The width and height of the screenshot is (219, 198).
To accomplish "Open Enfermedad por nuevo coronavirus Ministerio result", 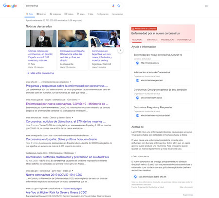I will (67, 104).
